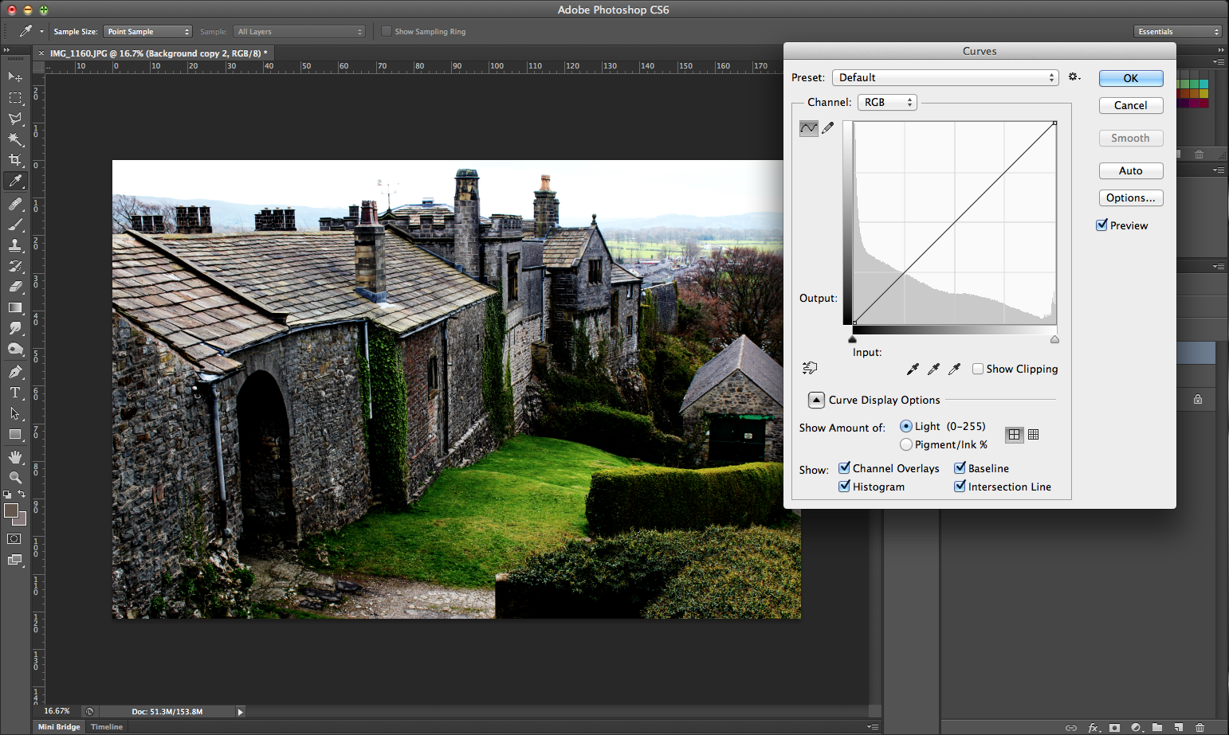Pick the black point eyedropper in Curves
1229x735 pixels.
click(x=913, y=368)
